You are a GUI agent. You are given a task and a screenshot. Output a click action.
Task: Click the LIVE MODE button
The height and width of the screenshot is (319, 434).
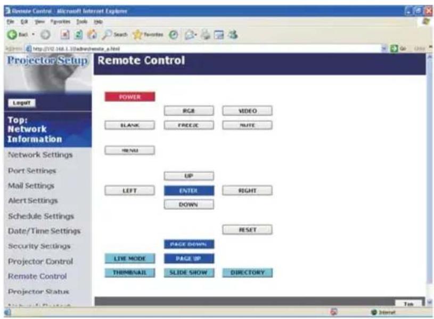point(130,258)
